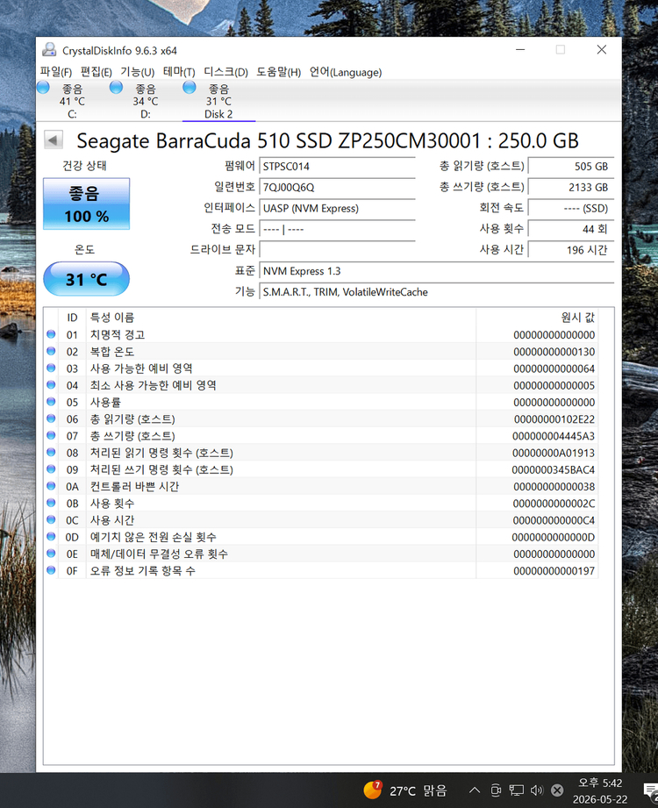Open the network tray icon
The image size is (658, 808).
click(x=516, y=790)
